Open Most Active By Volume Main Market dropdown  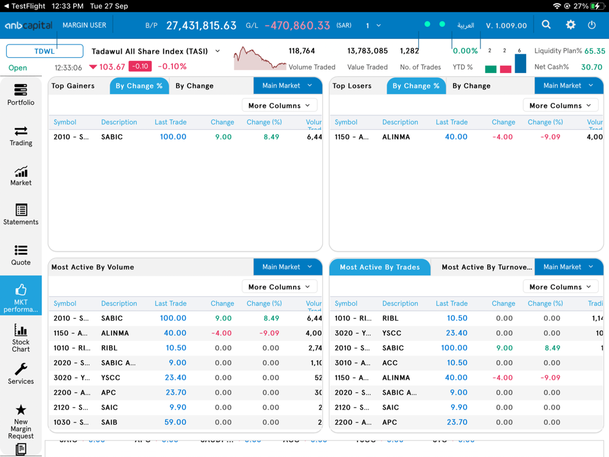point(287,267)
